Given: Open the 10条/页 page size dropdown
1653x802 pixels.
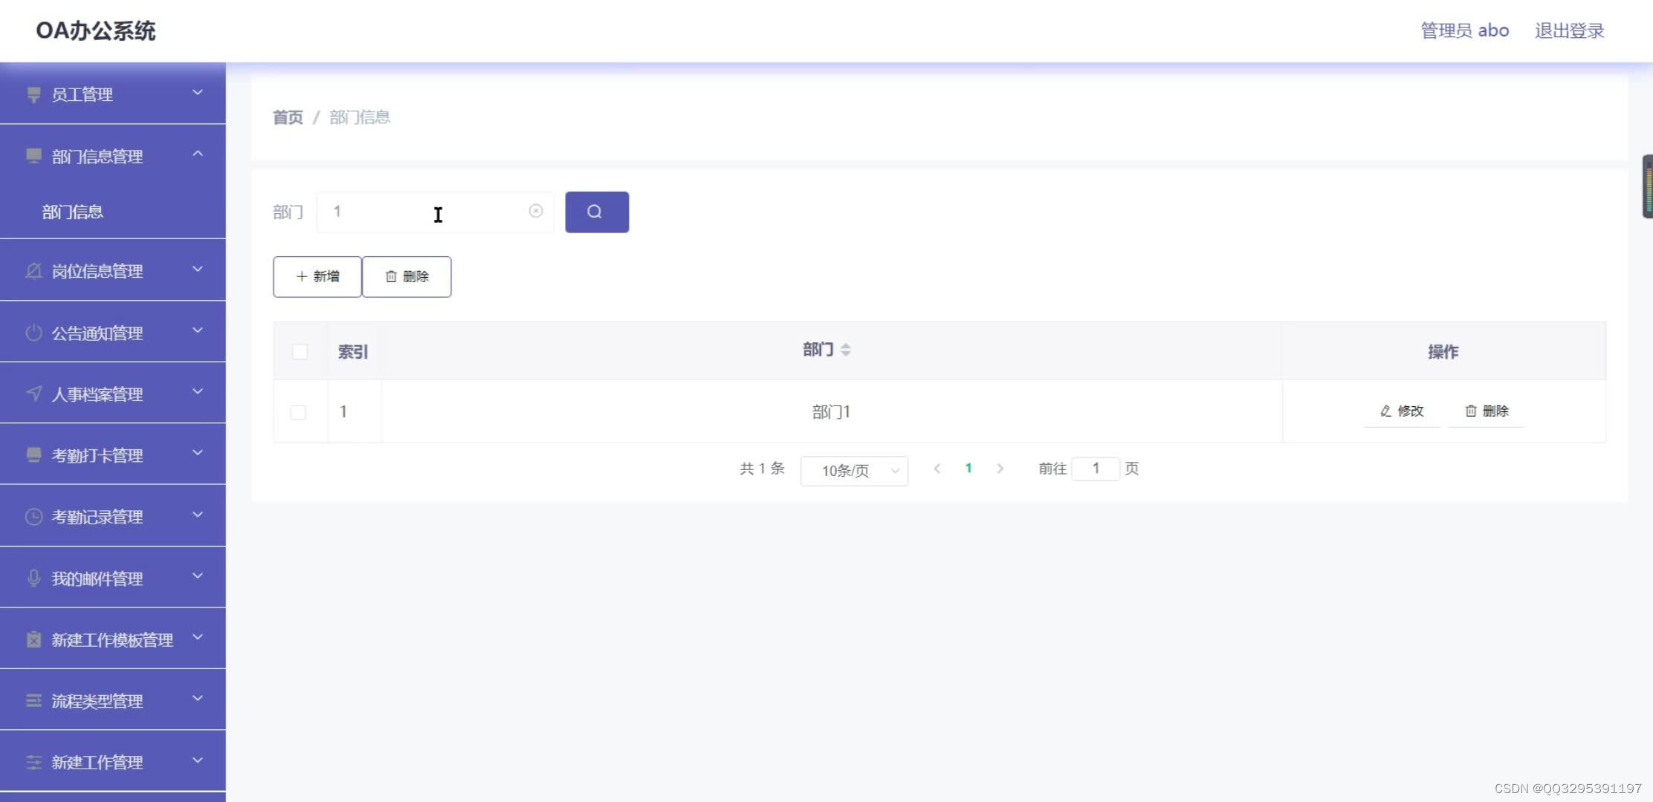Looking at the screenshot, I should click(x=853, y=470).
